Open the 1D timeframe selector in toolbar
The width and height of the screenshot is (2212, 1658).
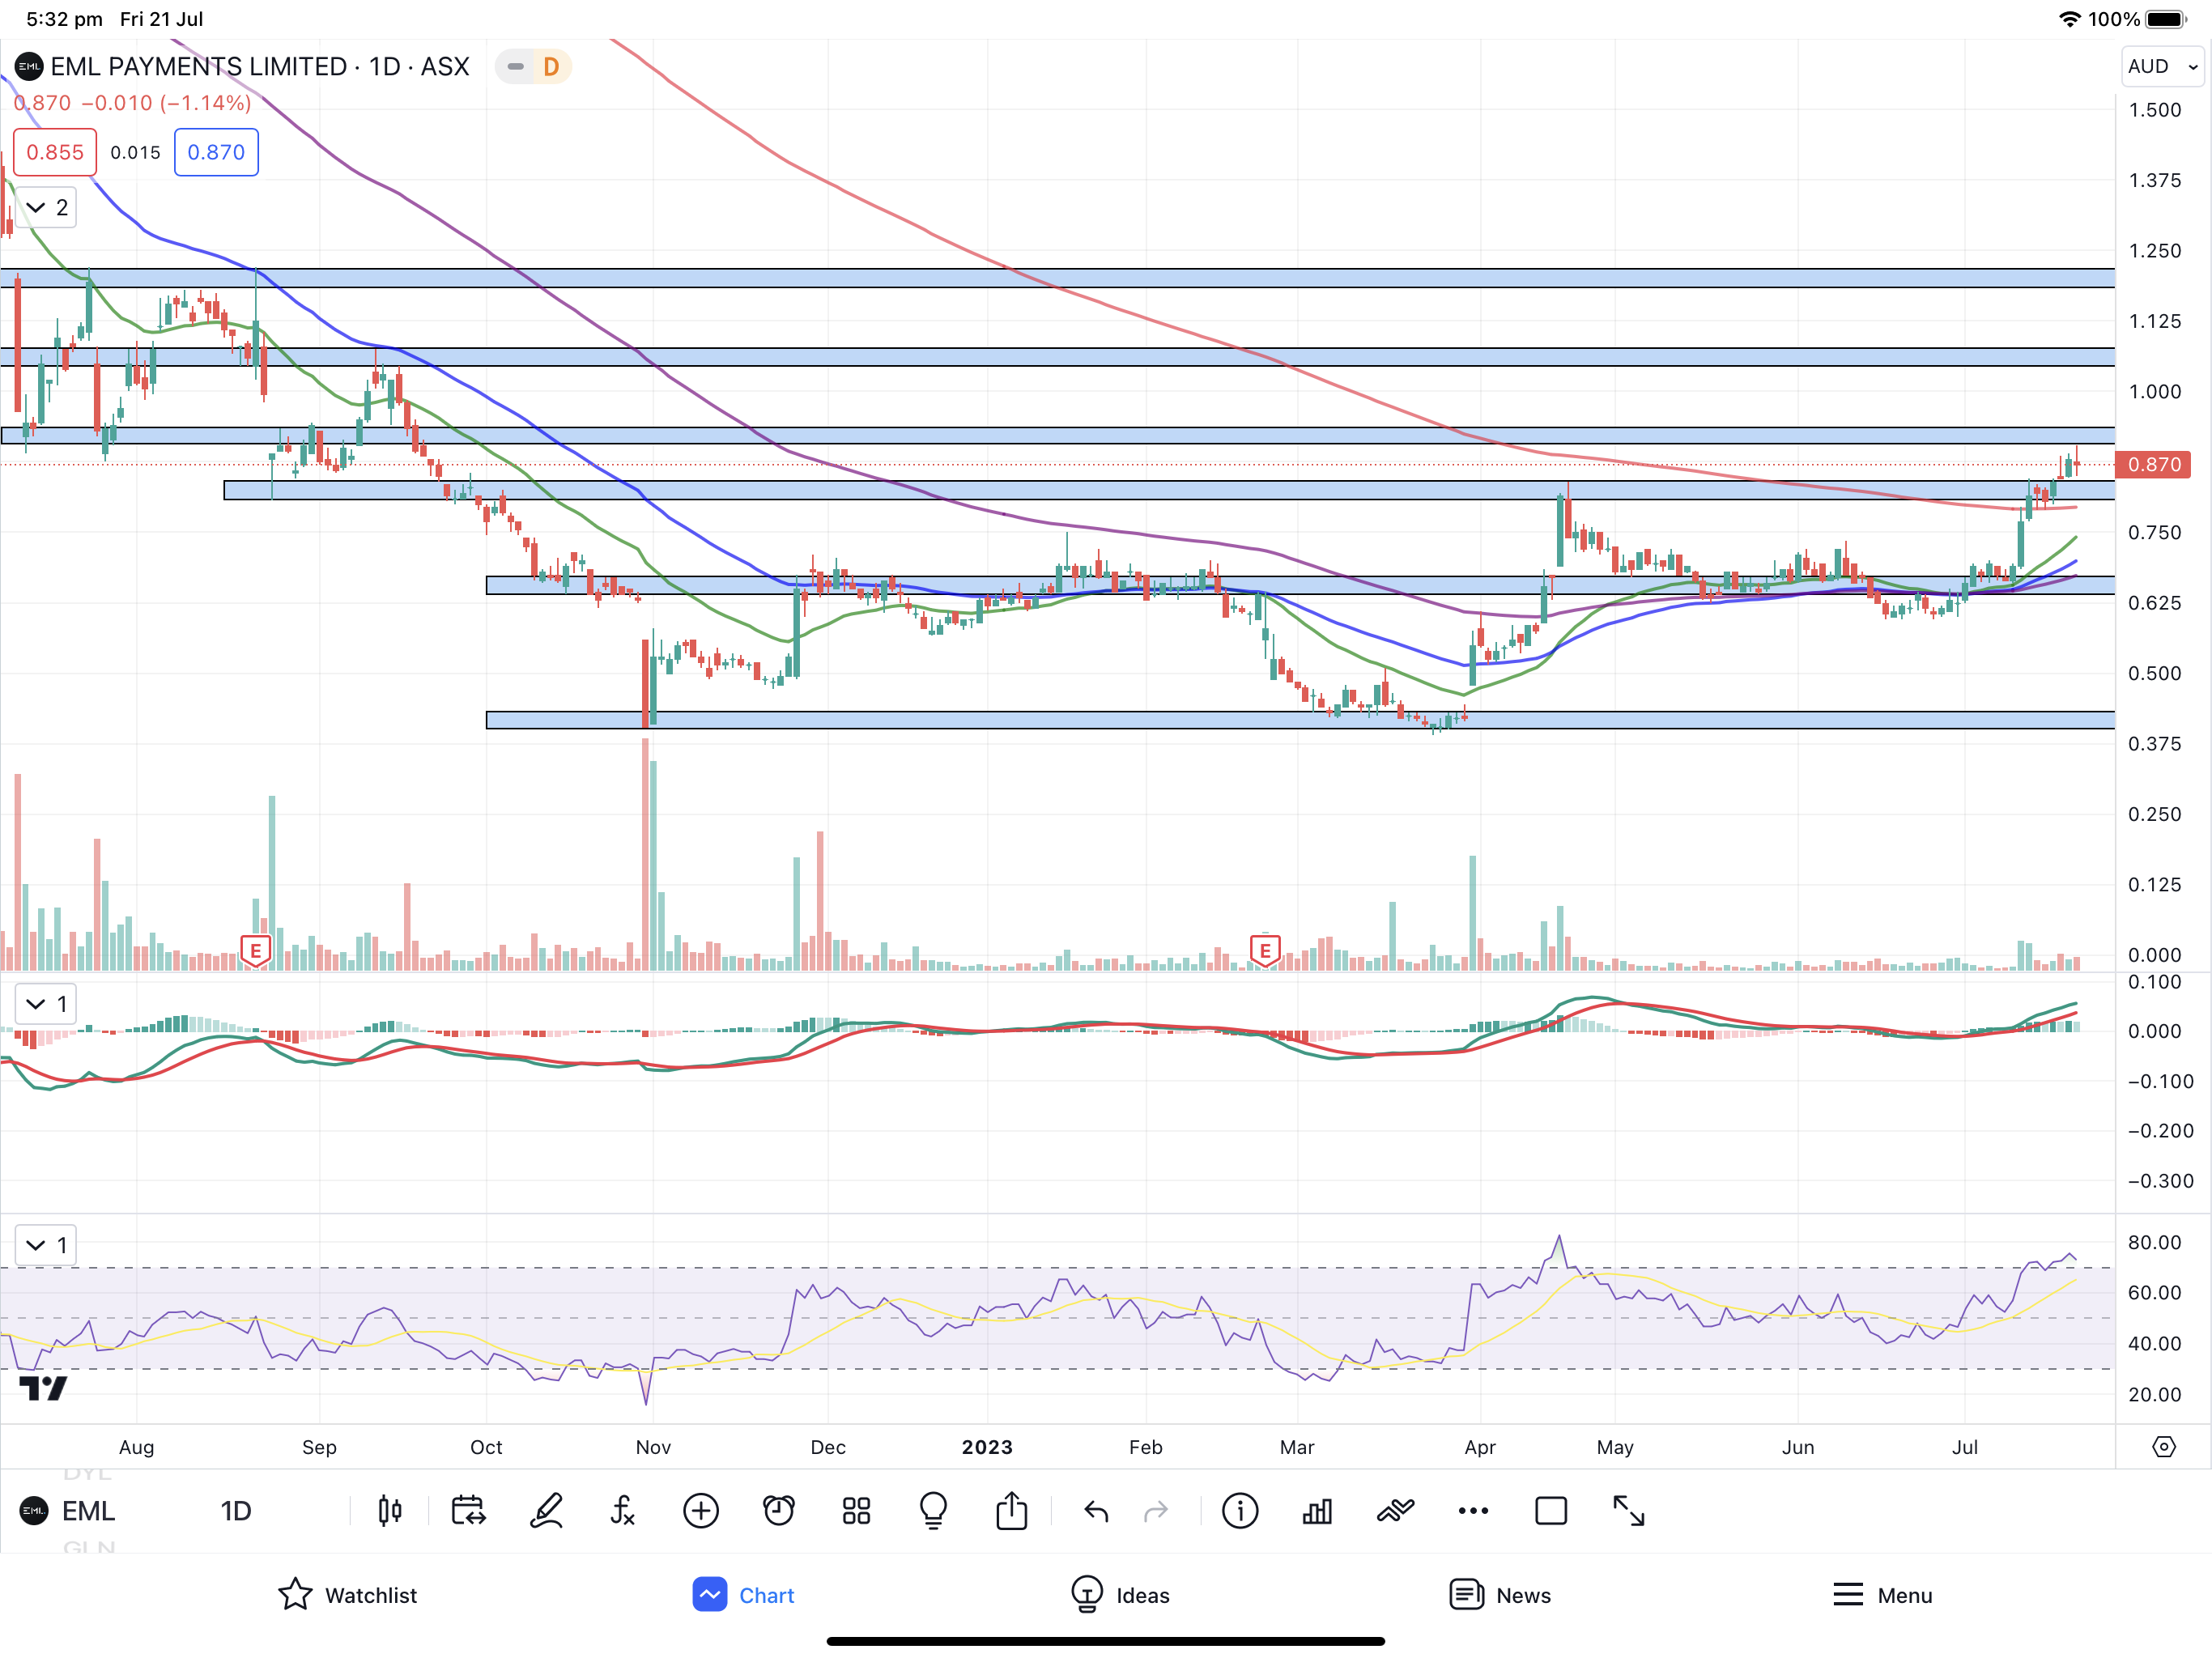(x=236, y=1511)
